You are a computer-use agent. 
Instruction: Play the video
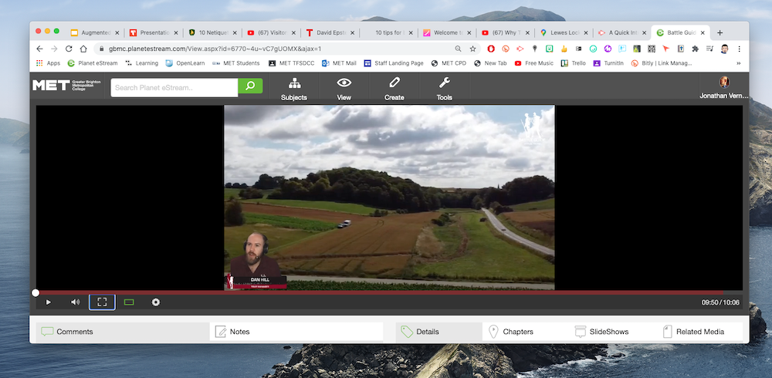click(48, 302)
